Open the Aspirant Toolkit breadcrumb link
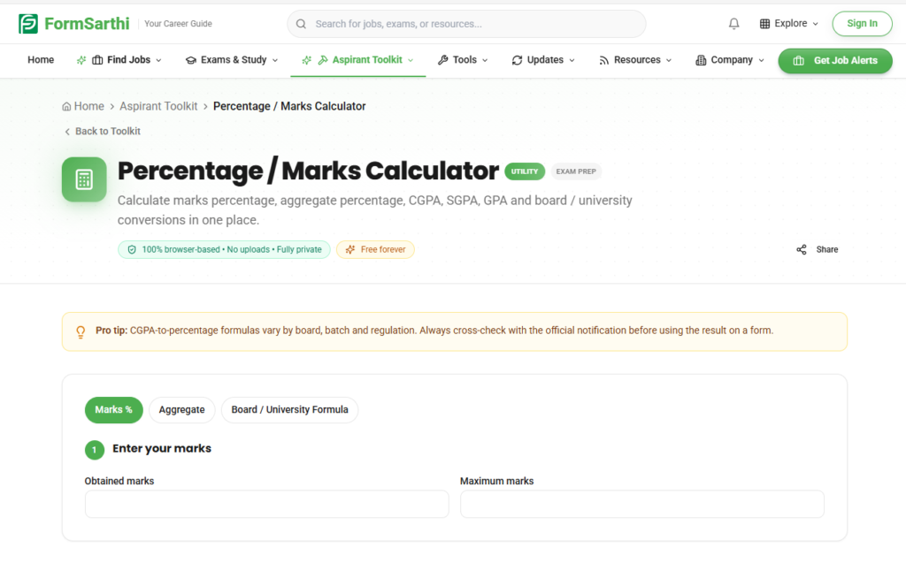This screenshot has width=906, height=563. [x=158, y=106]
